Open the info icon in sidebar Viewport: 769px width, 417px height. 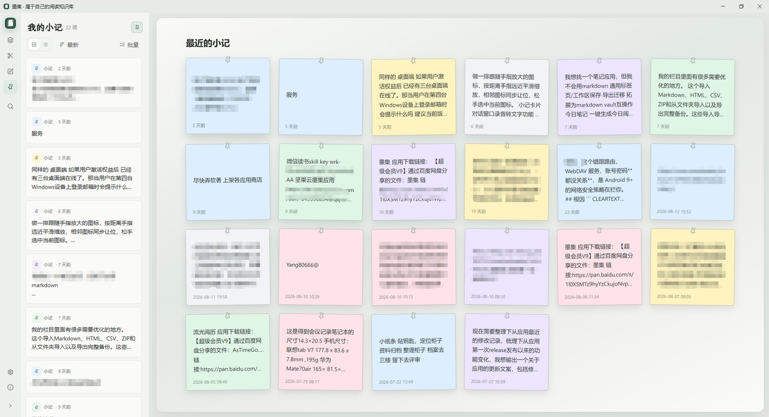[10, 387]
